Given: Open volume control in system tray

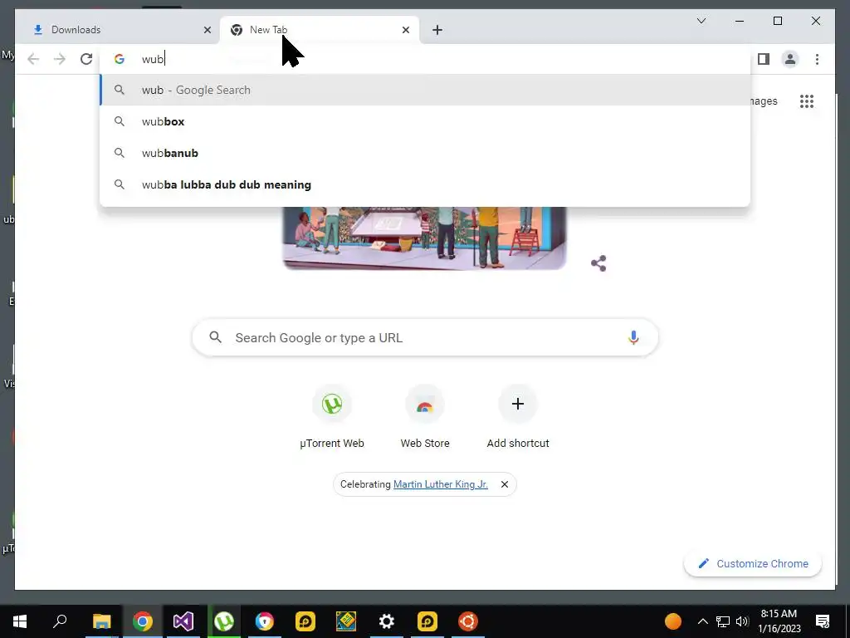Looking at the screenshot, I should tap(742, 621).
